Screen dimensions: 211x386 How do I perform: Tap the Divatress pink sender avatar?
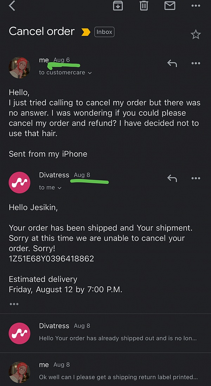click(x=20, y=183)
